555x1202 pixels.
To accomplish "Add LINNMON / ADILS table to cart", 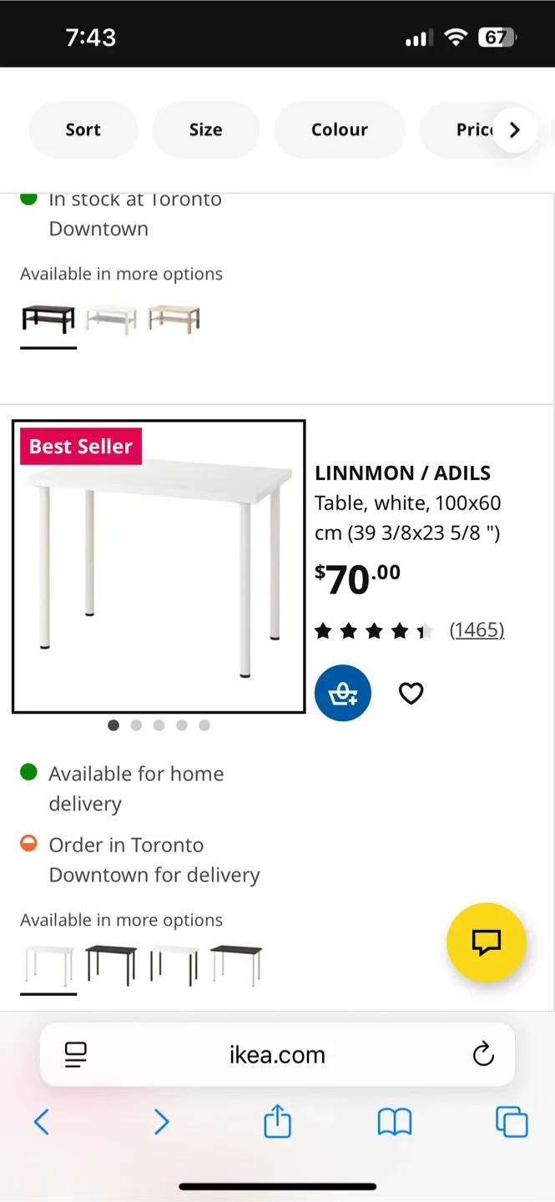I will (342, 693).
